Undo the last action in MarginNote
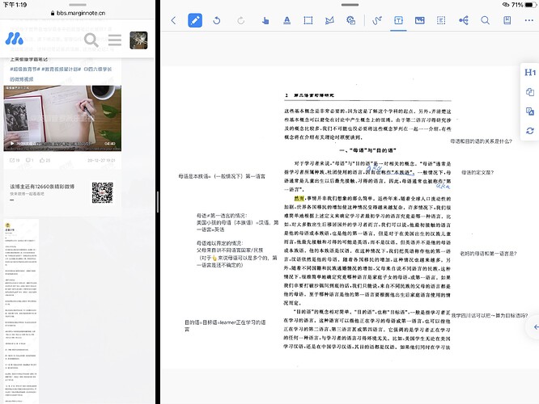The image size is (539, 404). [217, 20]
